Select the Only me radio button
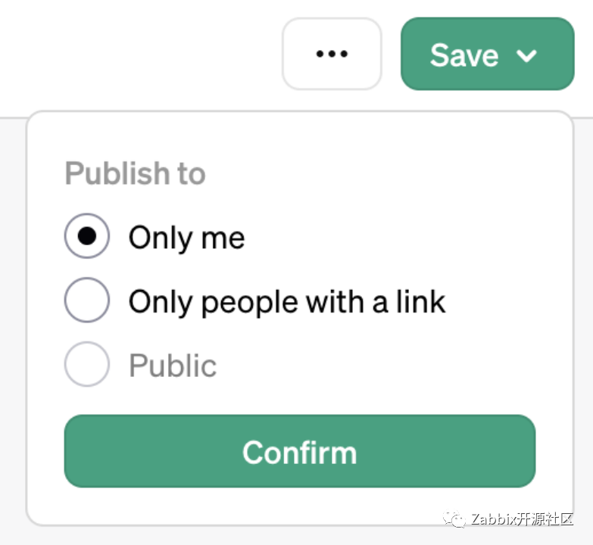 (x=87, y=237)
